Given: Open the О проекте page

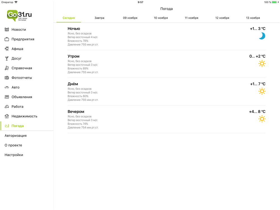Looking at the screenshot, I should [x=13, y=145].
